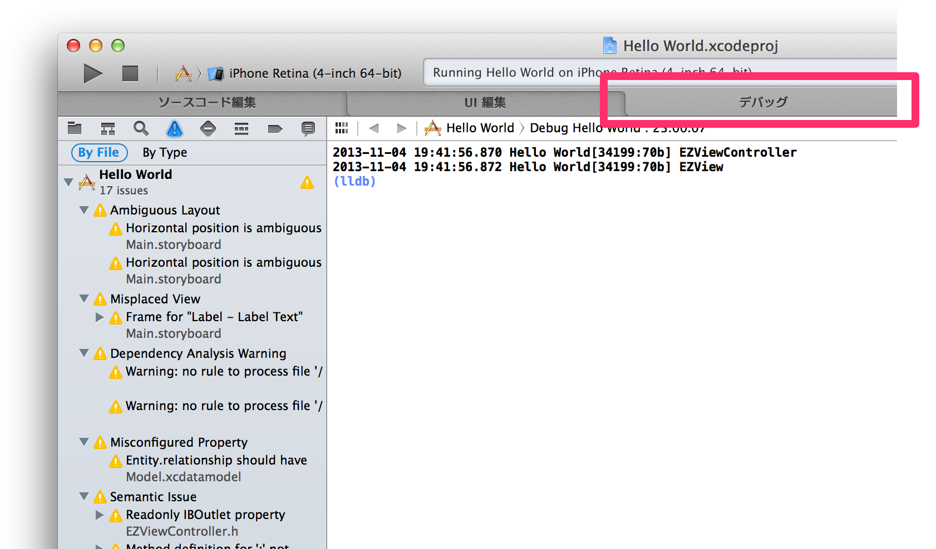Click Model.xcdatamodel file name text
Screen dimensions: 936x549
coord(184,477)
